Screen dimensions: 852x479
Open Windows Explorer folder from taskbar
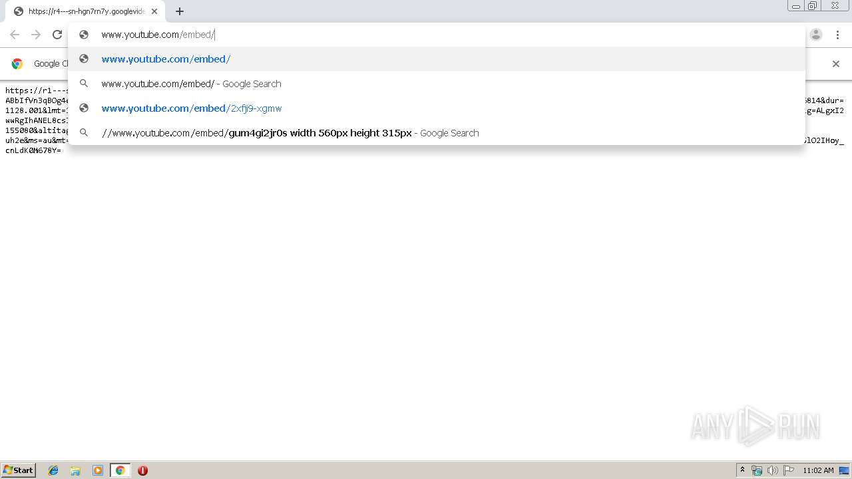click(x=75, y=470)
